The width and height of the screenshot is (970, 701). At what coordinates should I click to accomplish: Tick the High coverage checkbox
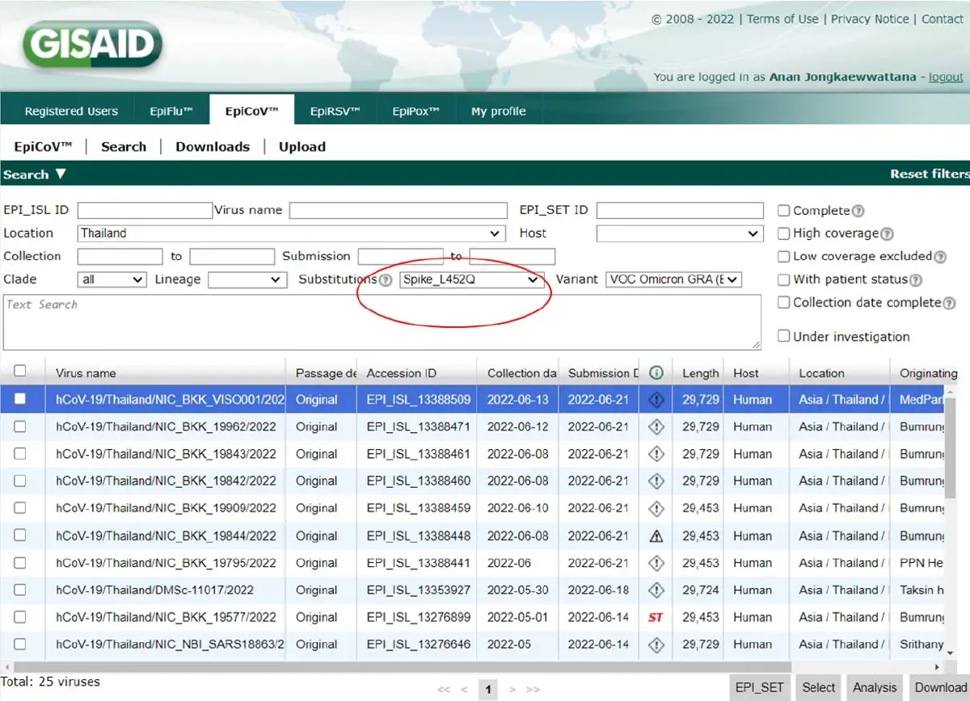783,233
